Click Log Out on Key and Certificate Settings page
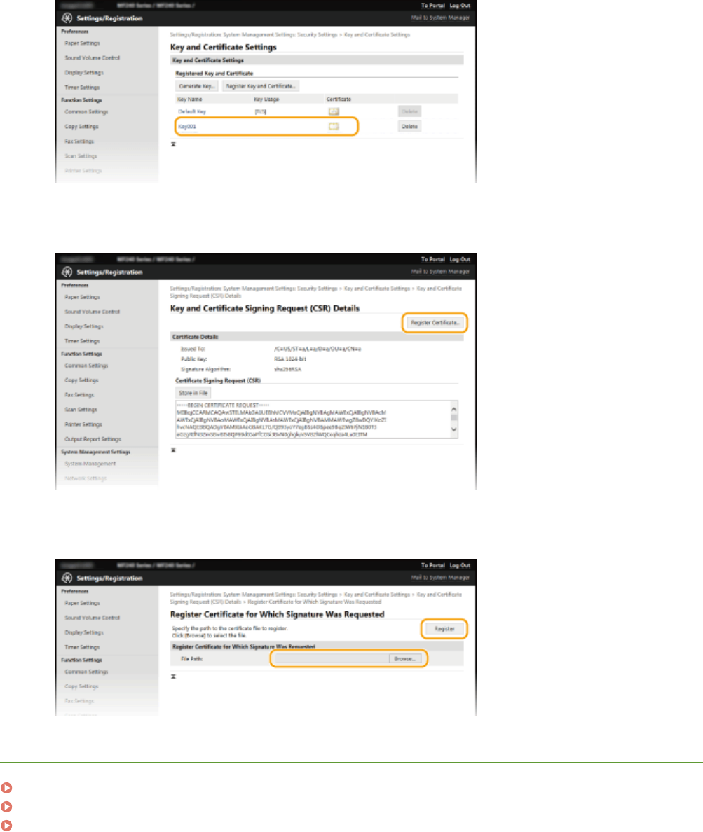 coord(460,6)
